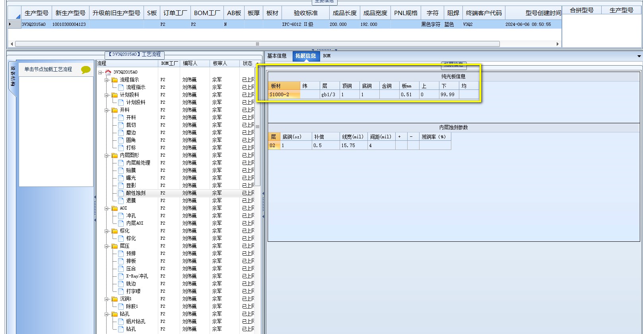643x334 pixels.
Task: Click the document icon beside 圆角
Action: (x=121, y=140)
